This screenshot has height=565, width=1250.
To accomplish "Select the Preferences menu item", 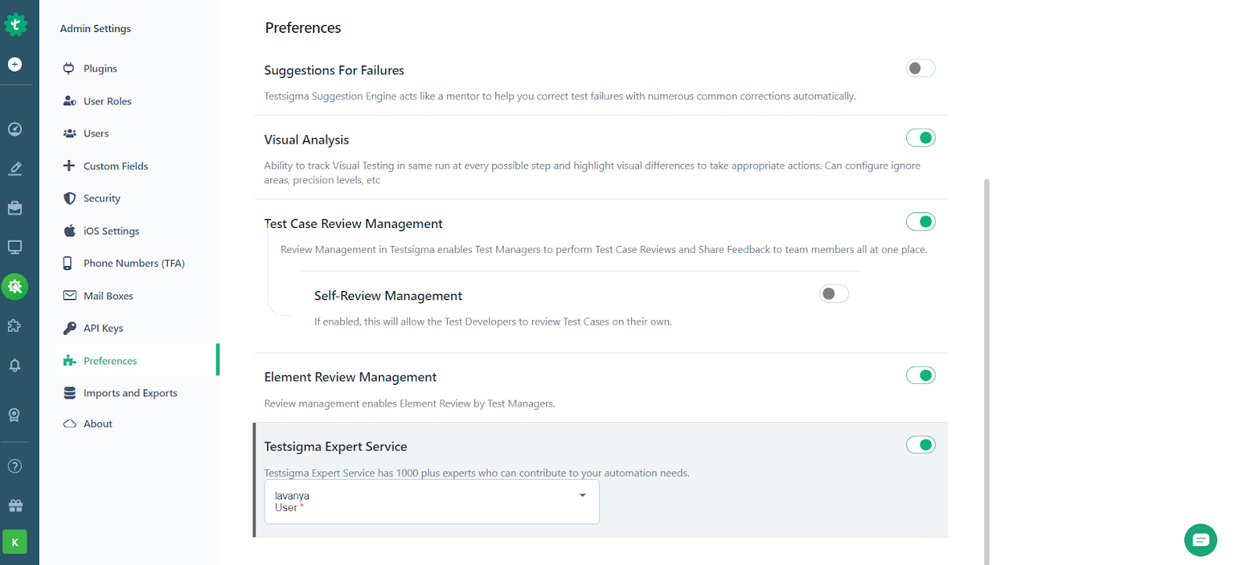I will pos(137,361).
